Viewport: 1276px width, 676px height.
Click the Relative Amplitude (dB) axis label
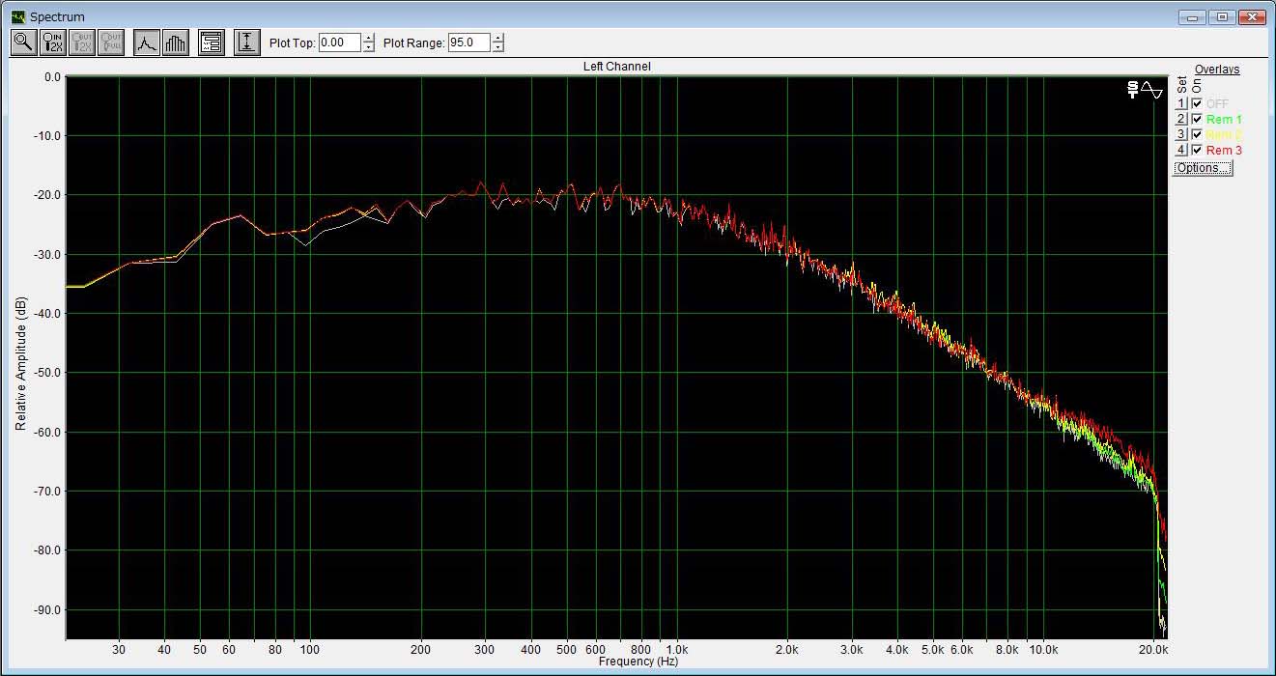(20, 362)
